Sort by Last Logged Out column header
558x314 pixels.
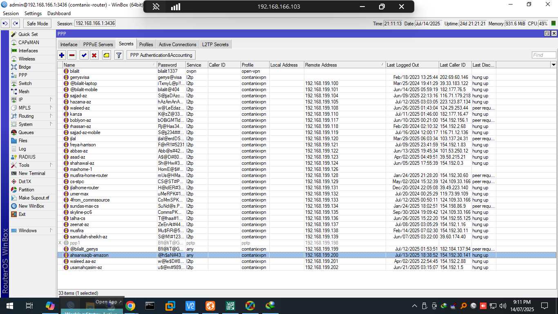click(412, 65)
